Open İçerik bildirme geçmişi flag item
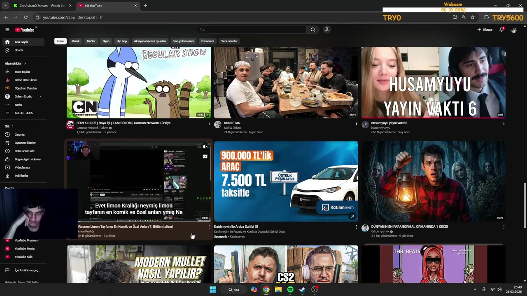This screenshot has width=527, height=296. (24, 270)
